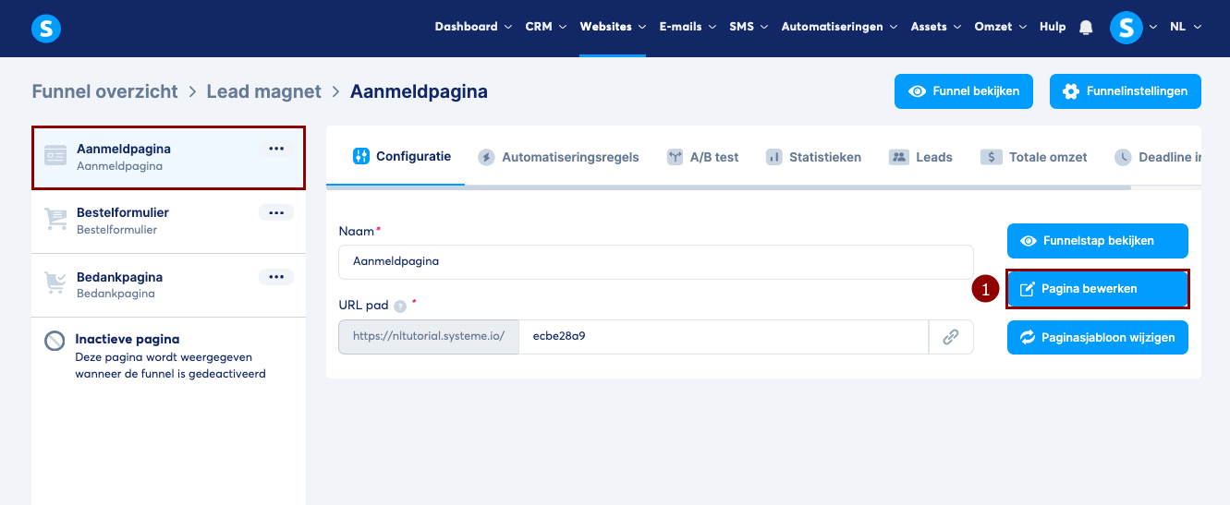This screenshot has height=505, width=1230.
Task: Open the Bestelformulier three-dots options menu
Action: [x=276, y=212]
